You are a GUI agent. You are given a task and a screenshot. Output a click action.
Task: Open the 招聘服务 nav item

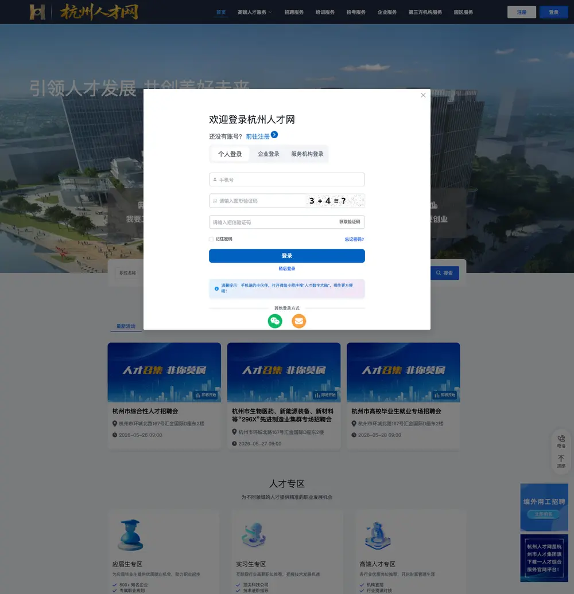pos(294,12)
